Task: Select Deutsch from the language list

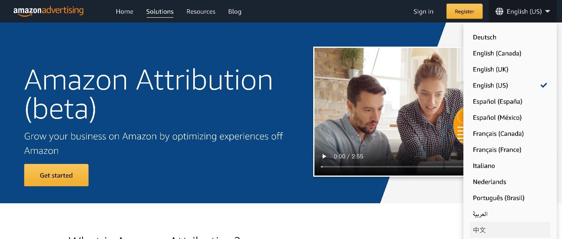Action: (x=484, y=37)
